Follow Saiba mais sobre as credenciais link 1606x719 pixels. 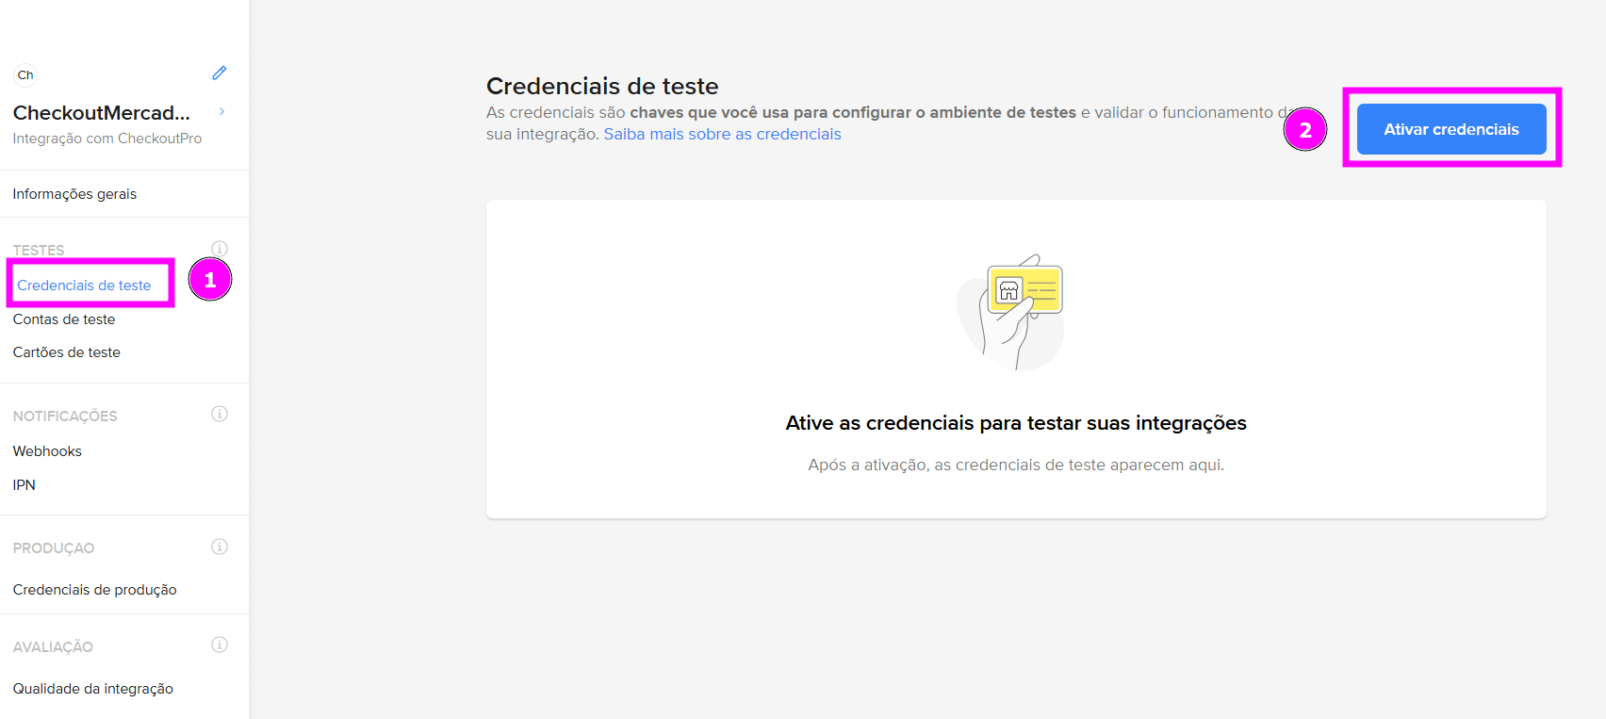(x=722, y=134)
